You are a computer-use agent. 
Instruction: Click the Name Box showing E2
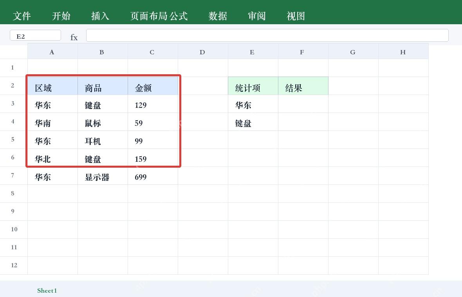pos(35,36)
